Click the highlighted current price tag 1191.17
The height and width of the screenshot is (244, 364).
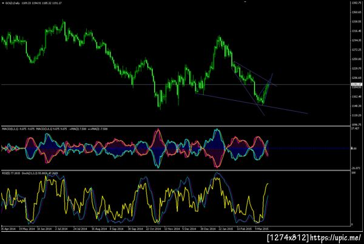(x=357, y=84)
